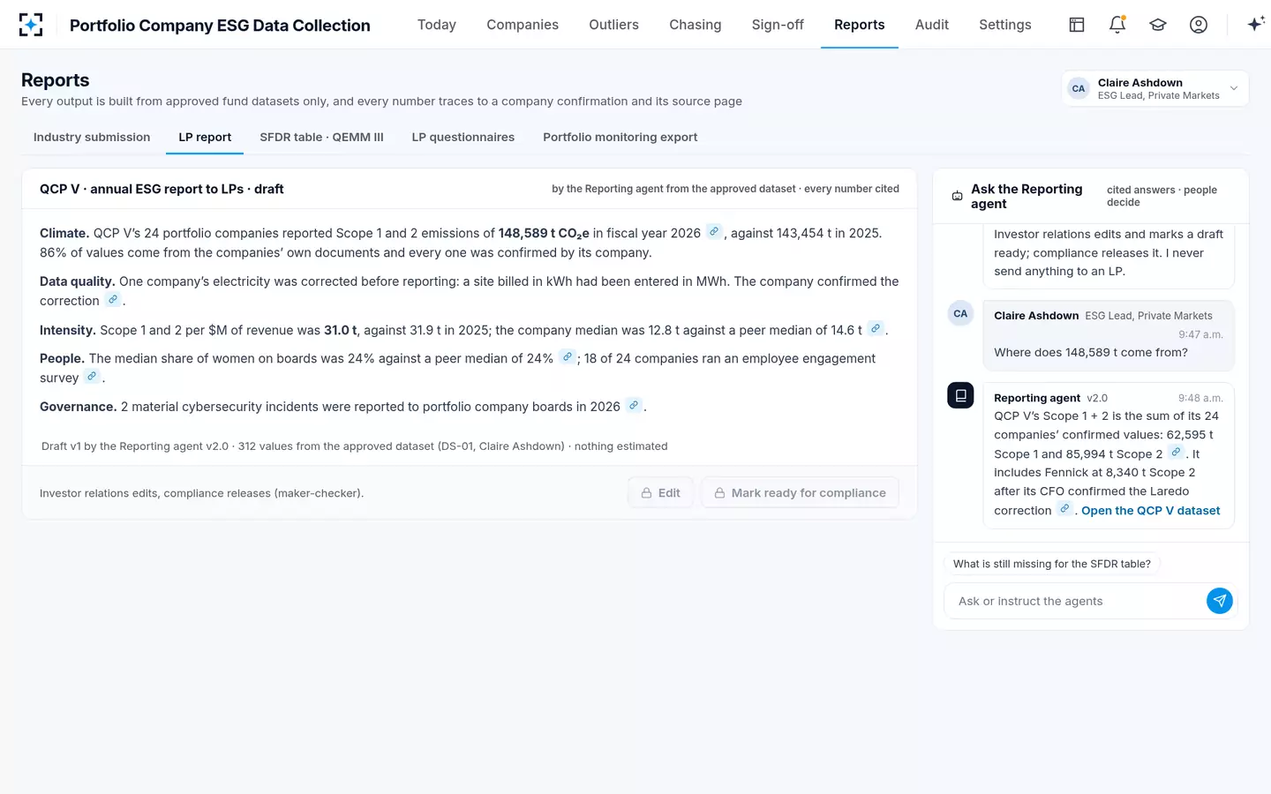Open the Companies tab
The width and height of the screenshot is (1271, 794).
(x=523, y=25)
